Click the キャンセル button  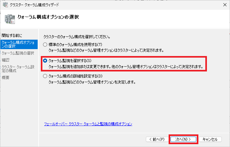pos(210,139)
